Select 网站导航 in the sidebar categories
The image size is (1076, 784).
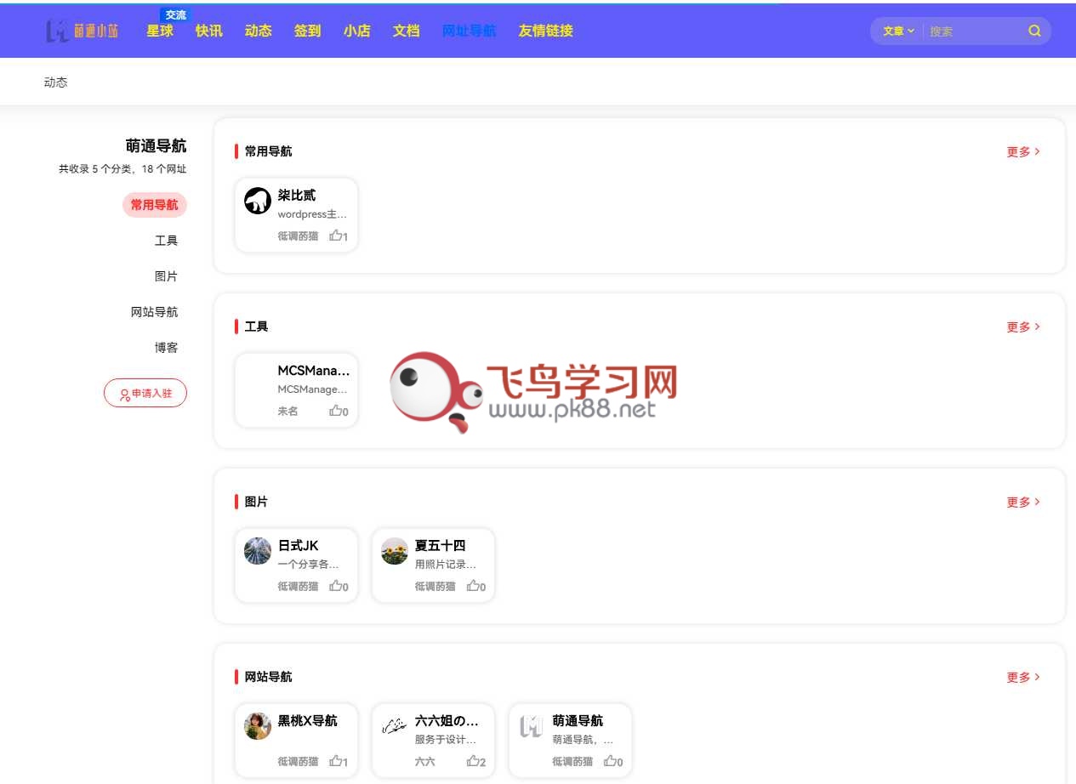pyautogui.click(x=154, y=312)
